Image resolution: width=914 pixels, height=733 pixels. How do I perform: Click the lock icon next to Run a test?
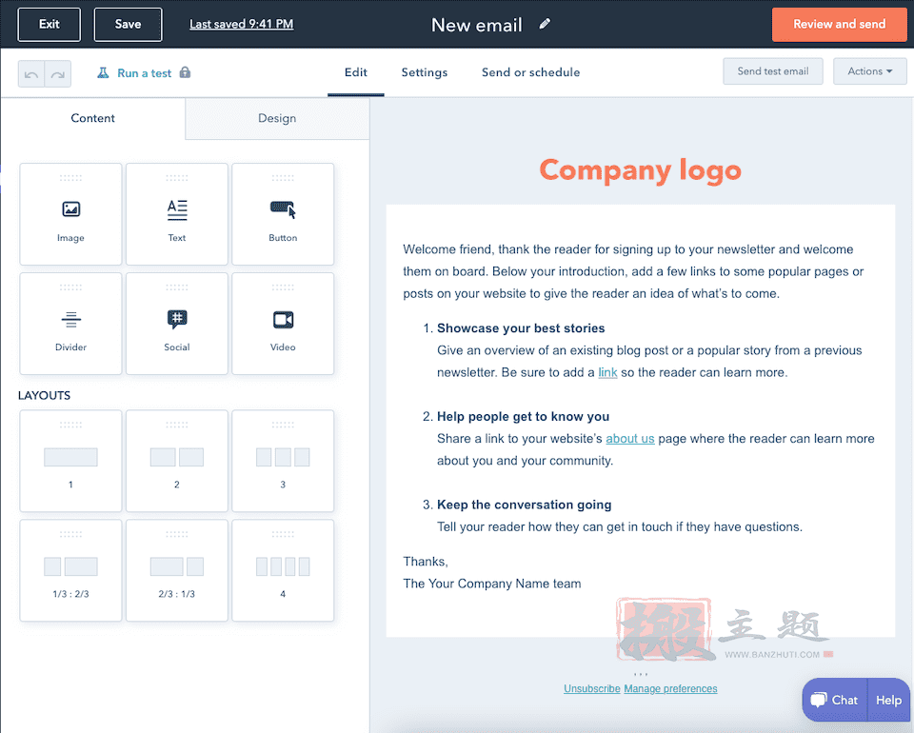[185, 72]
